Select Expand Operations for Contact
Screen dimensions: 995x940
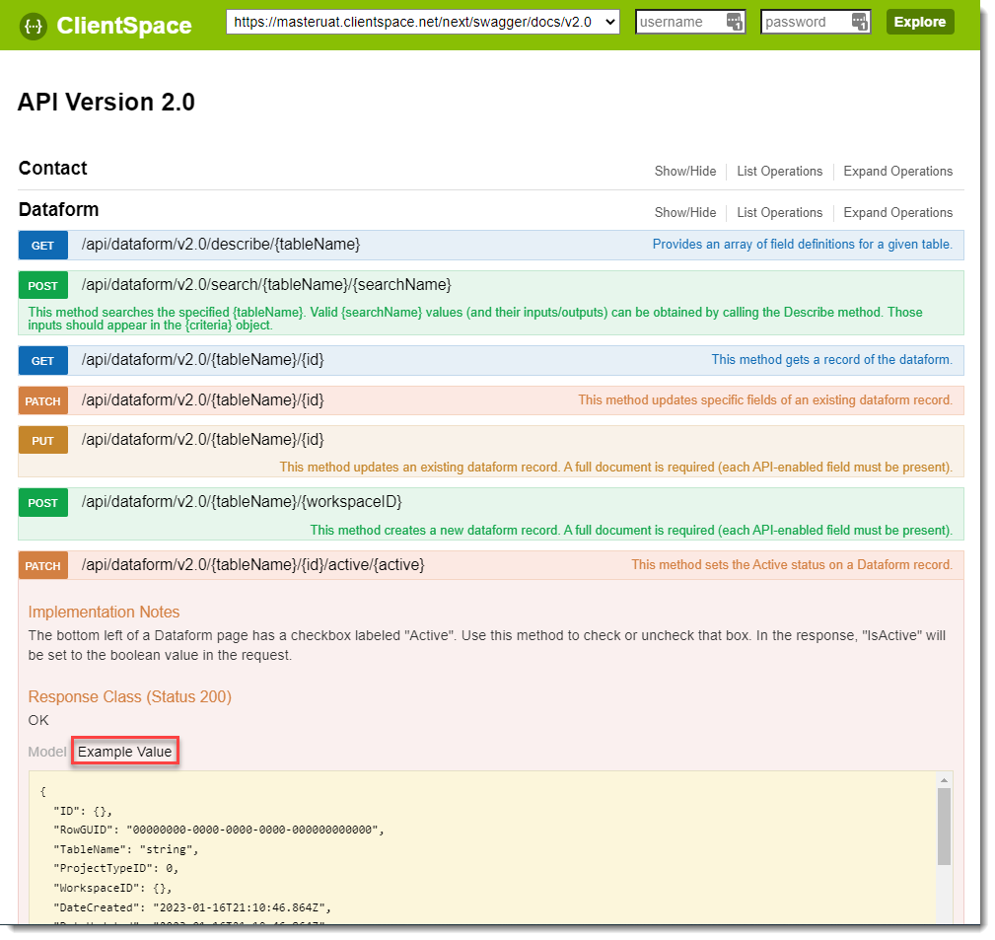[898, 172]
